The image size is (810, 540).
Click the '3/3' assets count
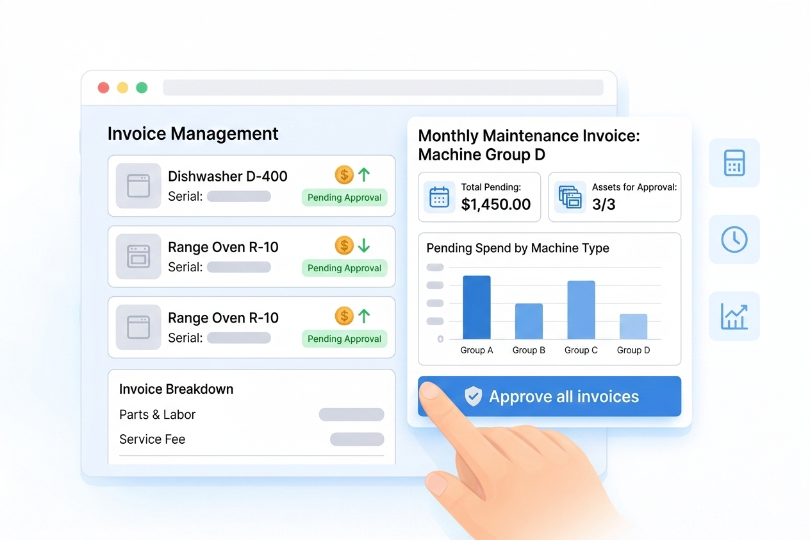click(x=604, y=205)
